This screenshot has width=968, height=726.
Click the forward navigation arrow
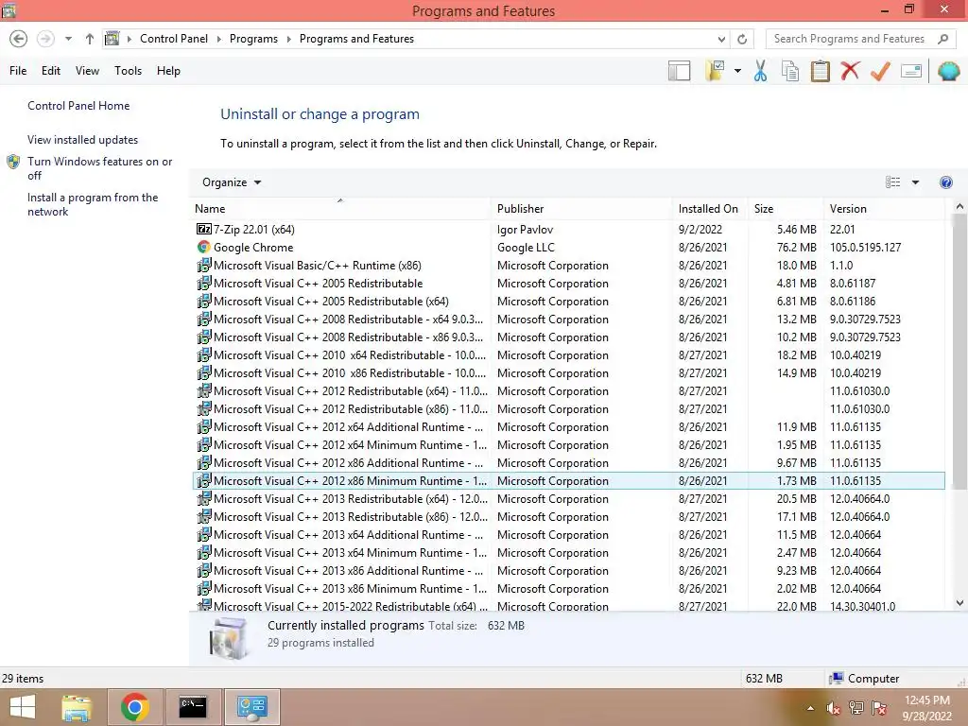[45, 39]
